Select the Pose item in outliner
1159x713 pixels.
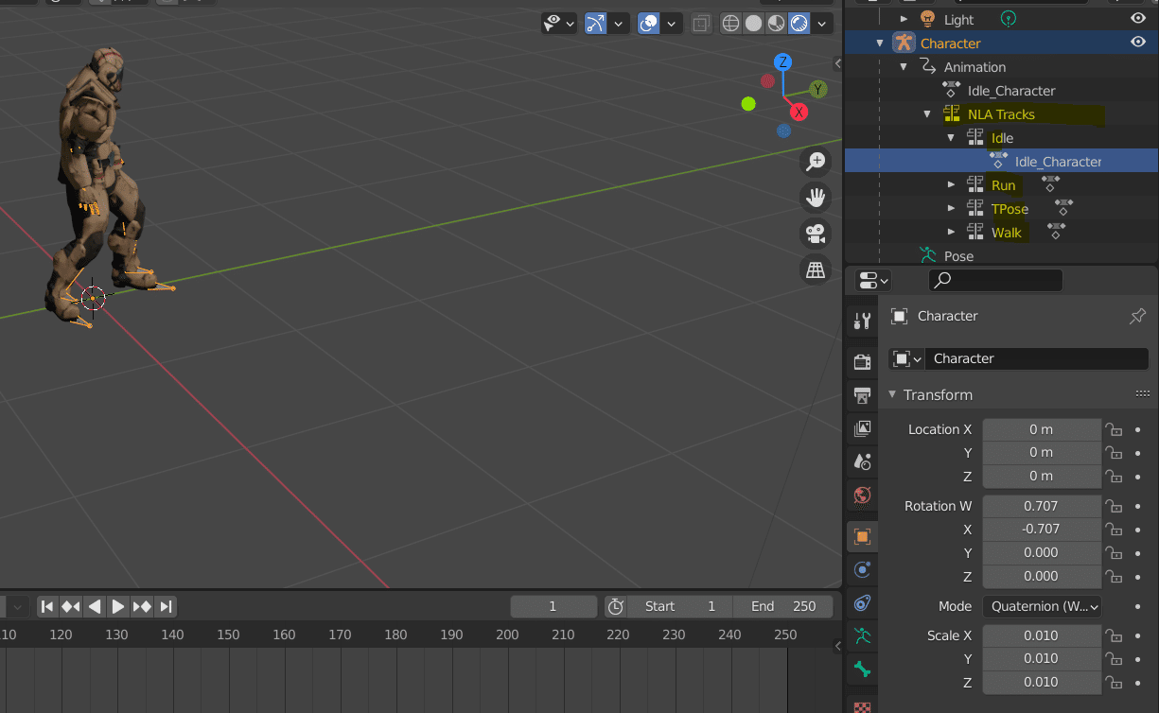tap(958, 256)
